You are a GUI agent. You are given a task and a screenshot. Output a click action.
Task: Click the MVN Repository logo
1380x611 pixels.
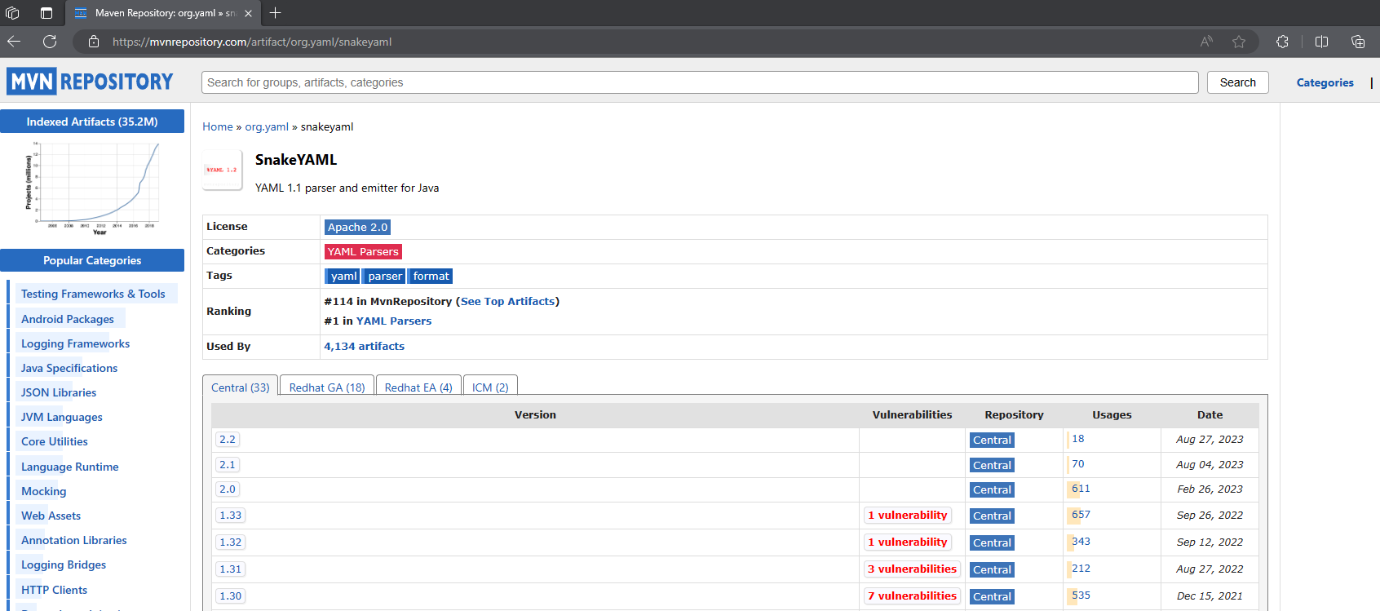coord(90,82)
